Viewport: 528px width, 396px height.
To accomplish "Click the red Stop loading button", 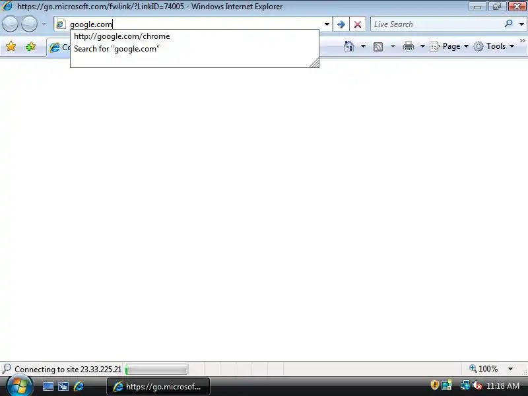I will pyautogui.click(x=358, y=24).
